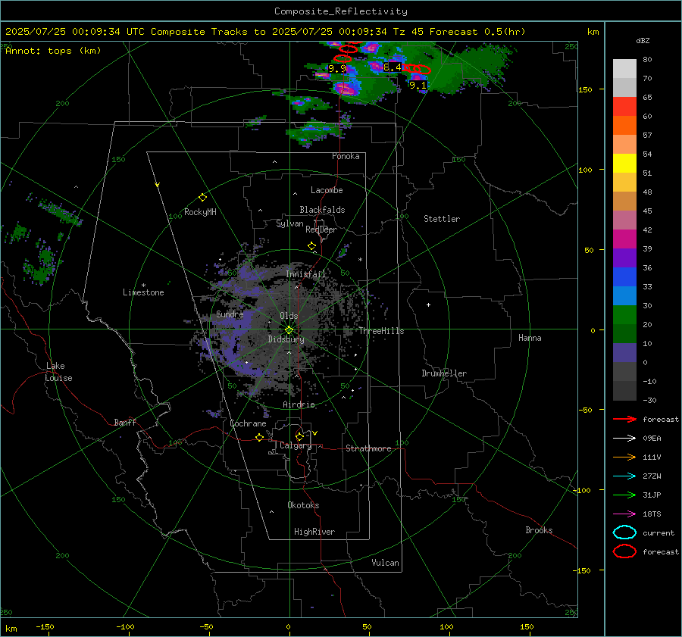Click the Blackfalds city label

point(322,210)
